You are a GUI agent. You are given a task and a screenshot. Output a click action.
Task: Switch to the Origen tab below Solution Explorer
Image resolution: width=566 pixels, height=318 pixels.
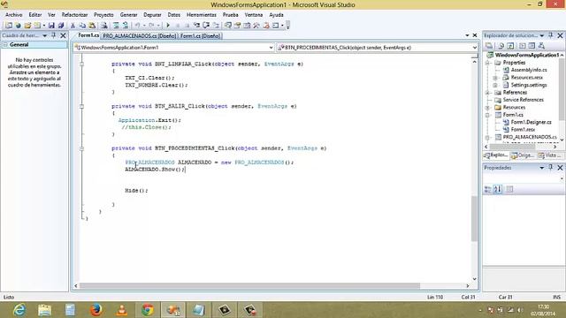[x=523, y=155]
